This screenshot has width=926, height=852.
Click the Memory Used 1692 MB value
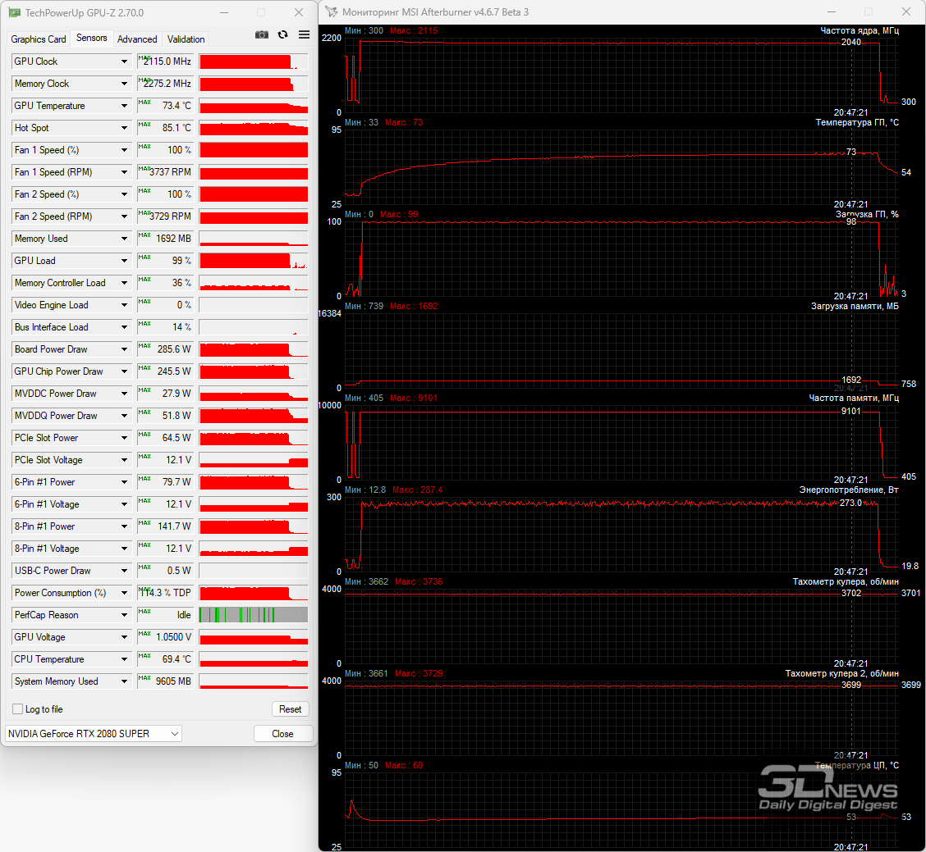[165, 239]
